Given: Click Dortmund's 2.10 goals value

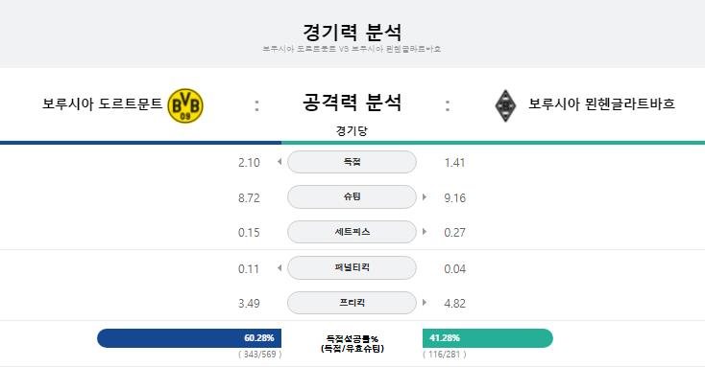Looking at the screenshot, I should pos(249,162).
